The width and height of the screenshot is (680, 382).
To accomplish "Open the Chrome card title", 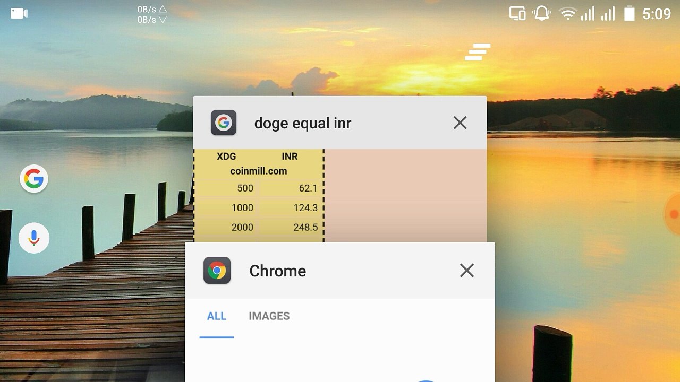I will [x=278, y=271].
